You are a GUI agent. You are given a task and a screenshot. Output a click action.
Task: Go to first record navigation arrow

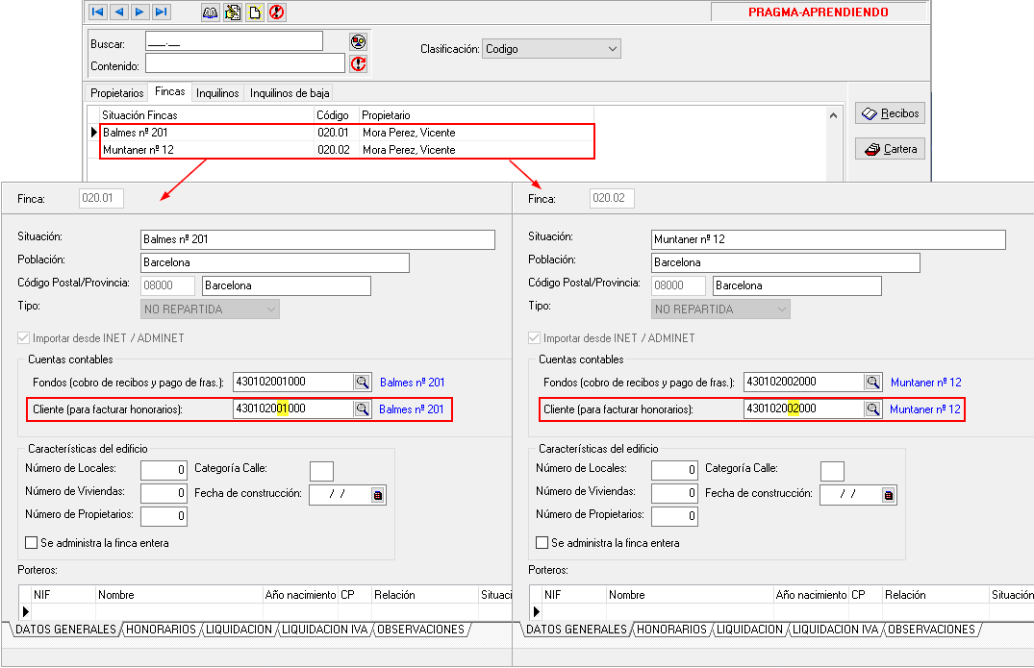point(97,12)
